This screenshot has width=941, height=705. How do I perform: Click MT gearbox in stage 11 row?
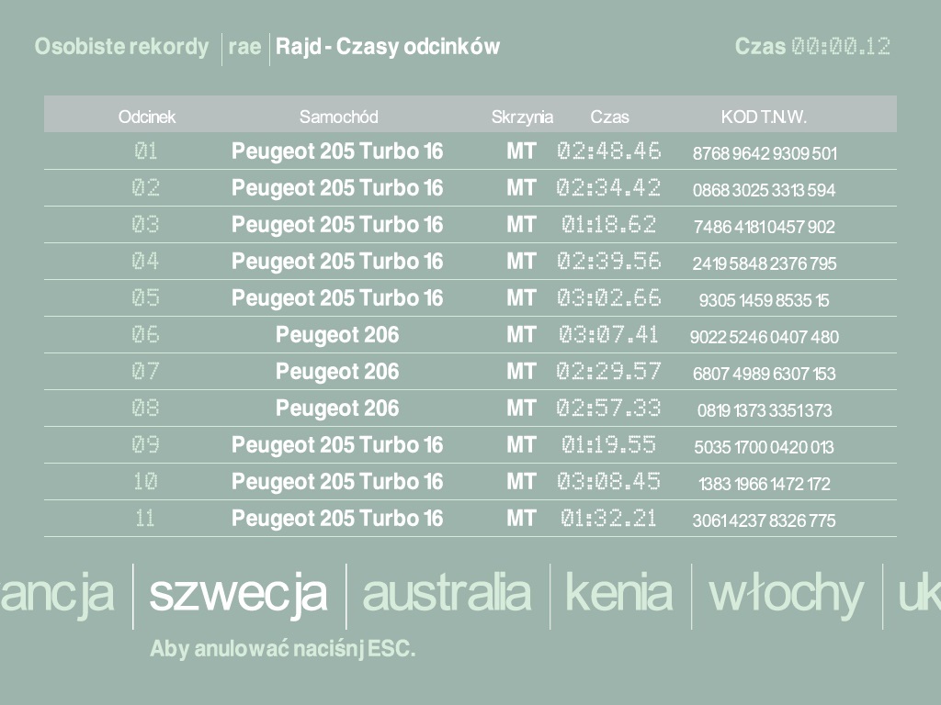point(521,519)
